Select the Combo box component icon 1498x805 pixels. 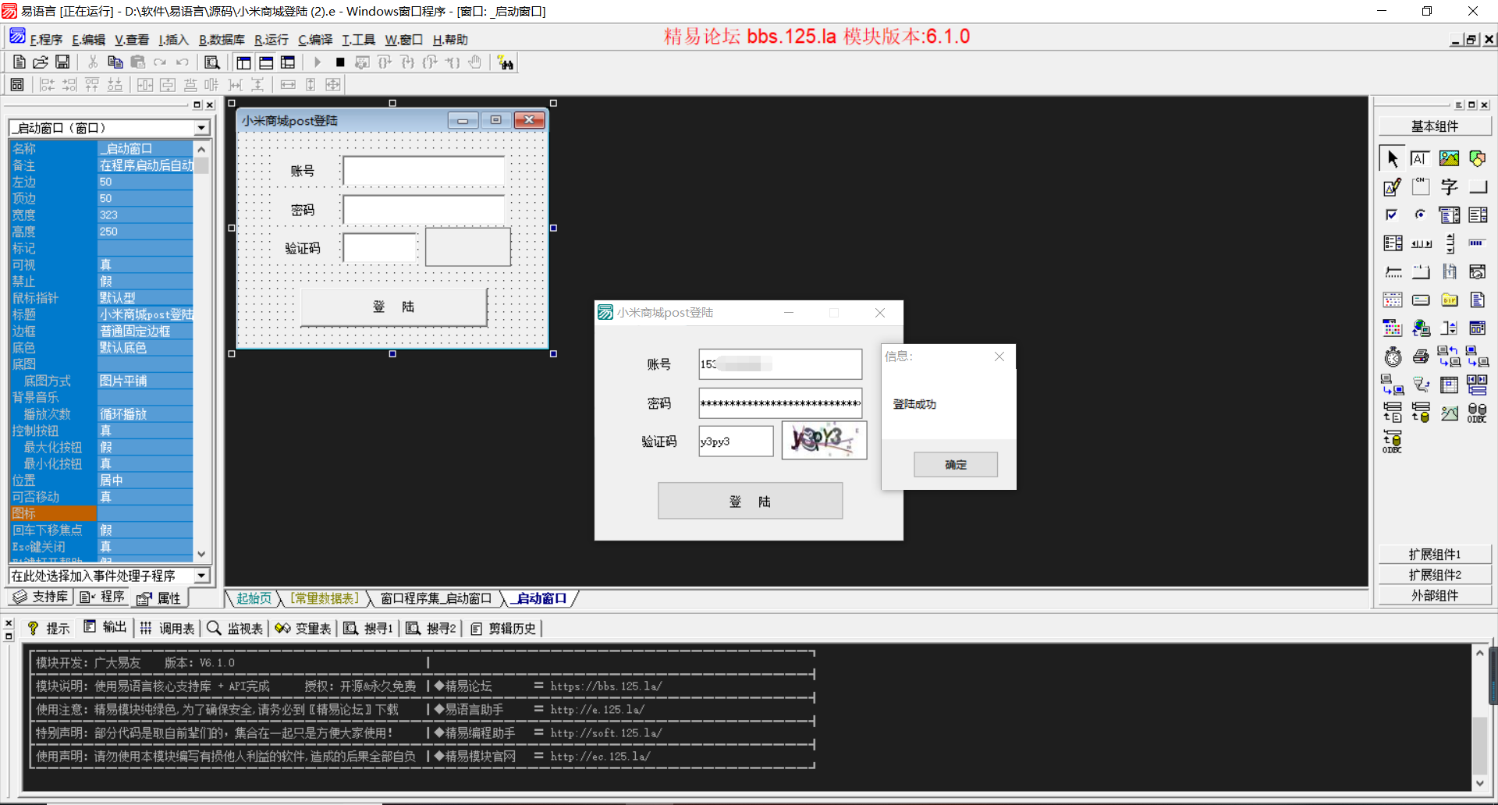1449,215
